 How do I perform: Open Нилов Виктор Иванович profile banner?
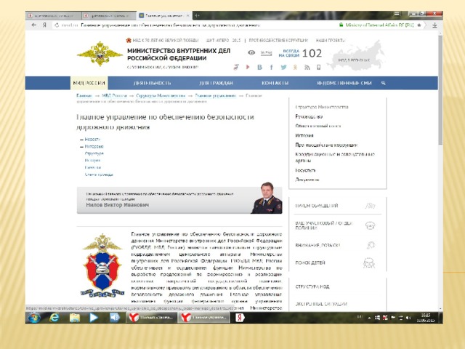pyautogui.click(x=179, y=200)
